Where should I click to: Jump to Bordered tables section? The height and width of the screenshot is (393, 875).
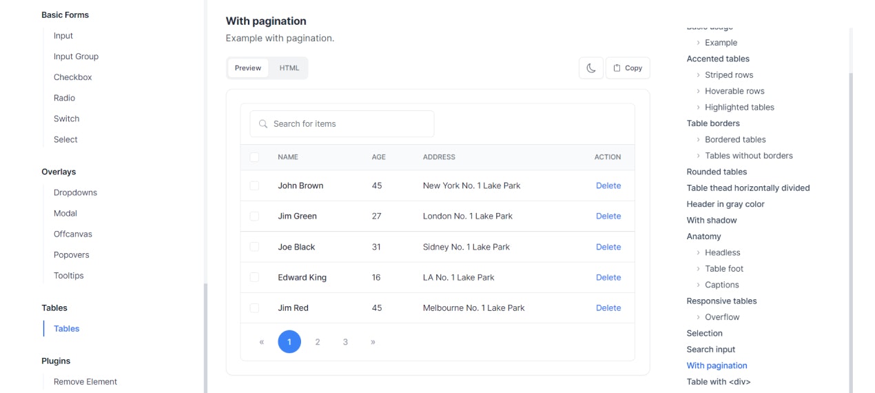(x=735, y=139)
